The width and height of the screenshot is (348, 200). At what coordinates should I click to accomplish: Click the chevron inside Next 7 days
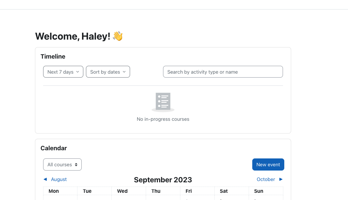78,72
